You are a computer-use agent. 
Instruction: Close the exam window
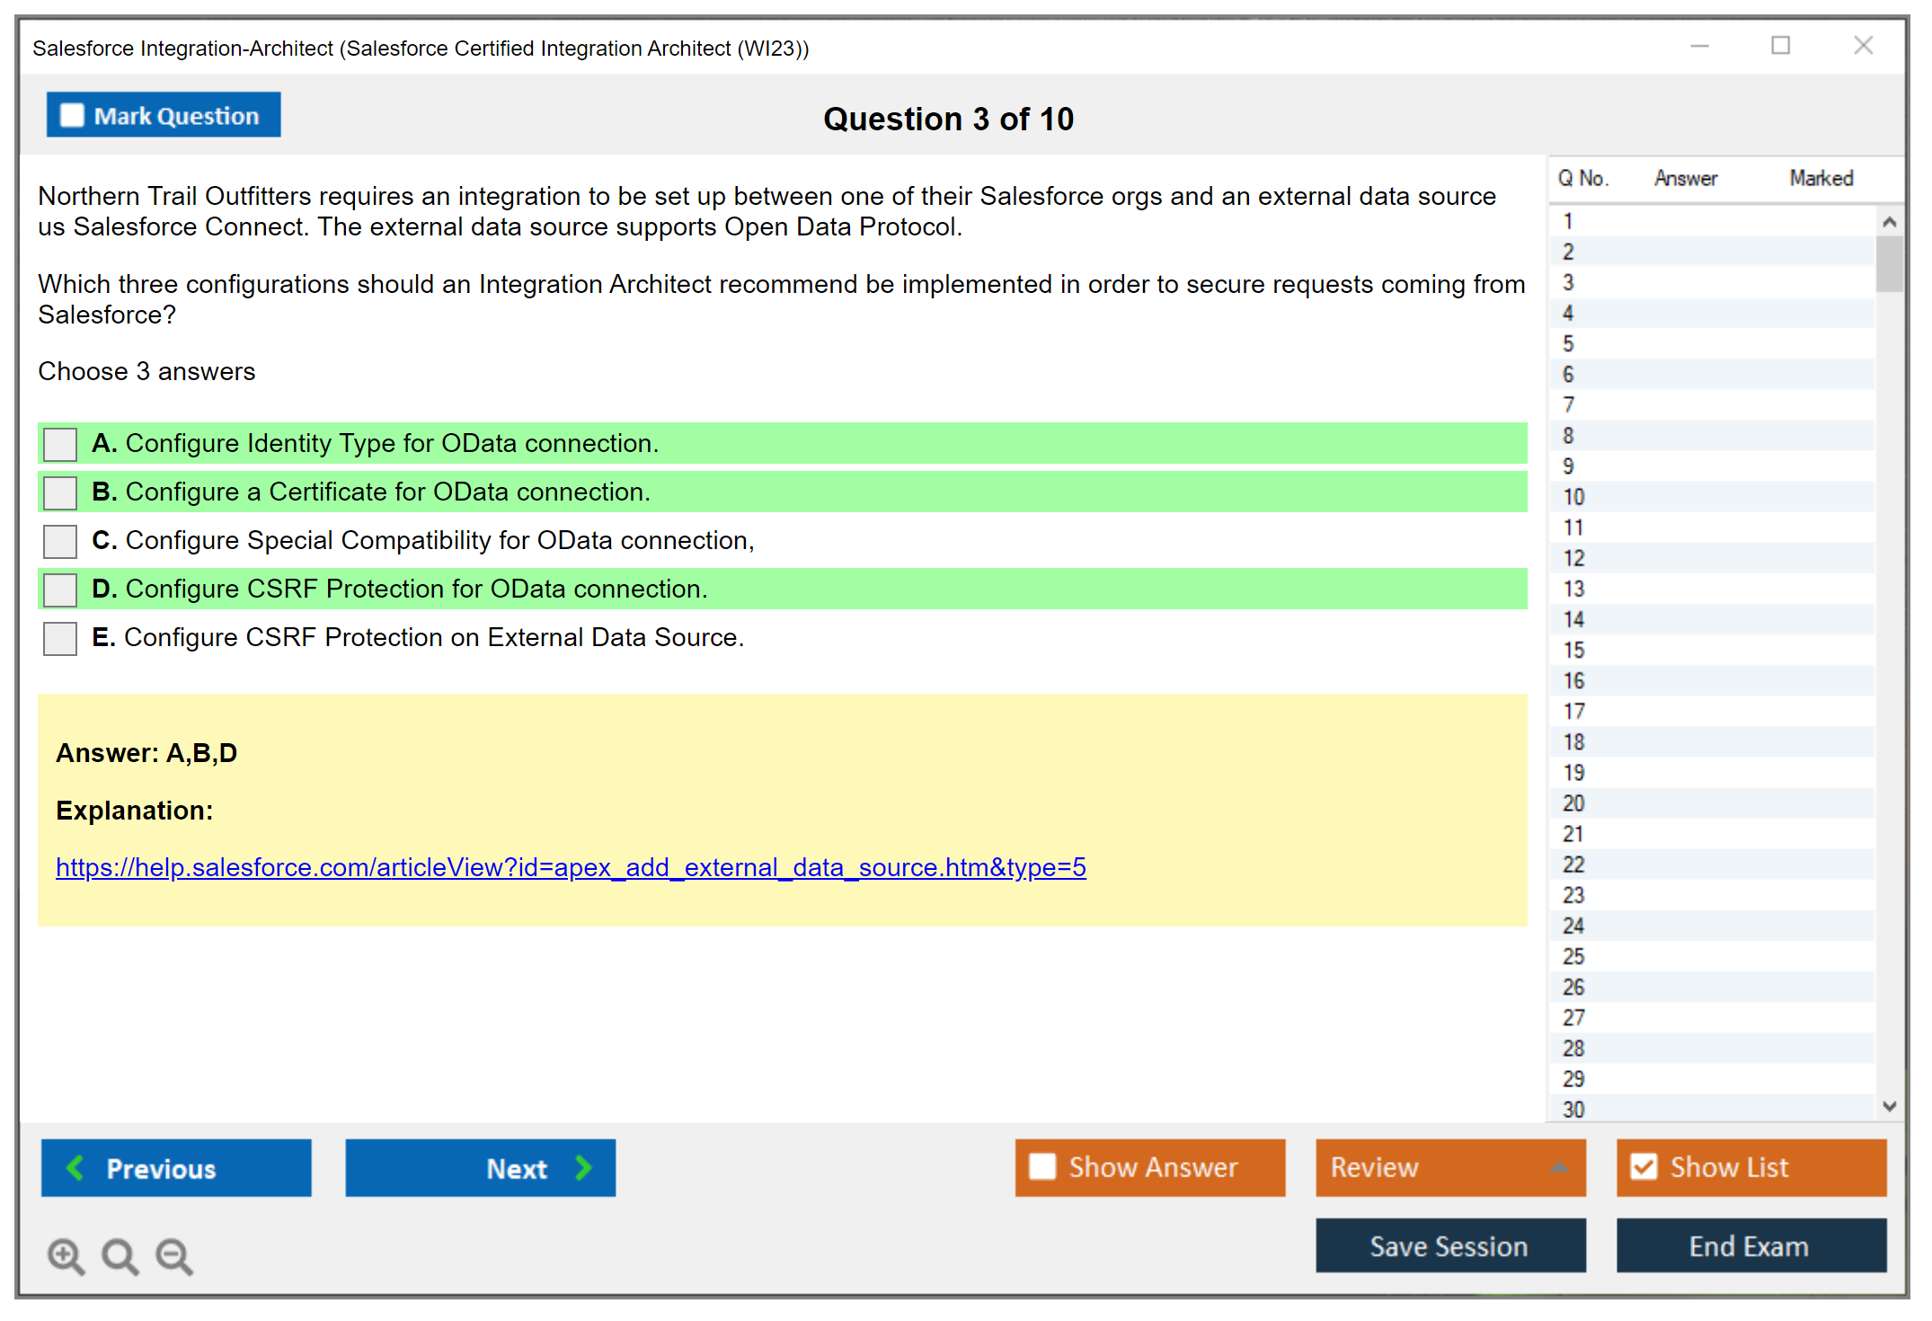(x=1863, y=46)
